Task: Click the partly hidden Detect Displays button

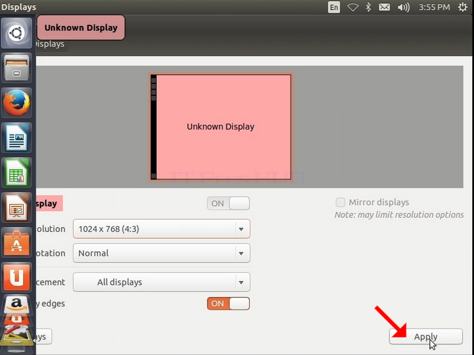Action: [x=44, y=337]
